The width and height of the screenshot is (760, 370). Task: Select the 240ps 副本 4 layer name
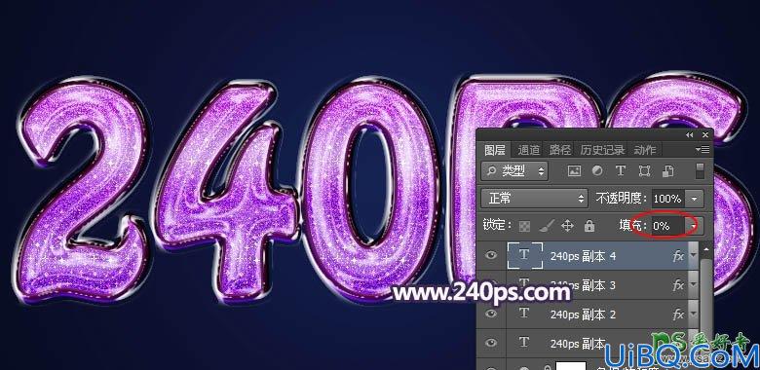coord(583,256)
